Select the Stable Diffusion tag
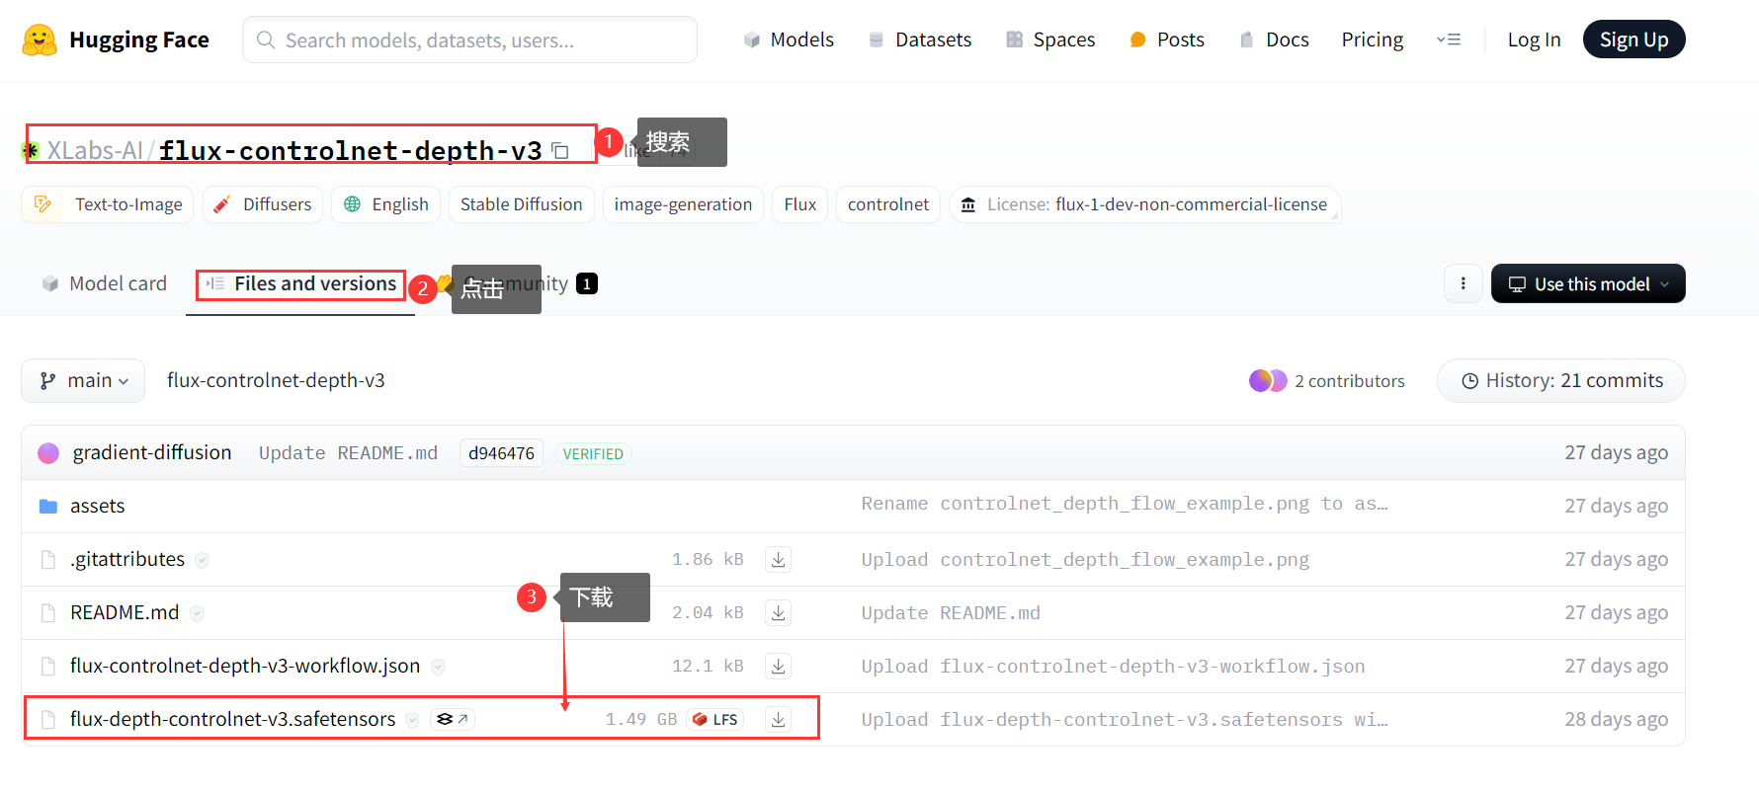The image size is (1759, 794). tap(522, 204)
